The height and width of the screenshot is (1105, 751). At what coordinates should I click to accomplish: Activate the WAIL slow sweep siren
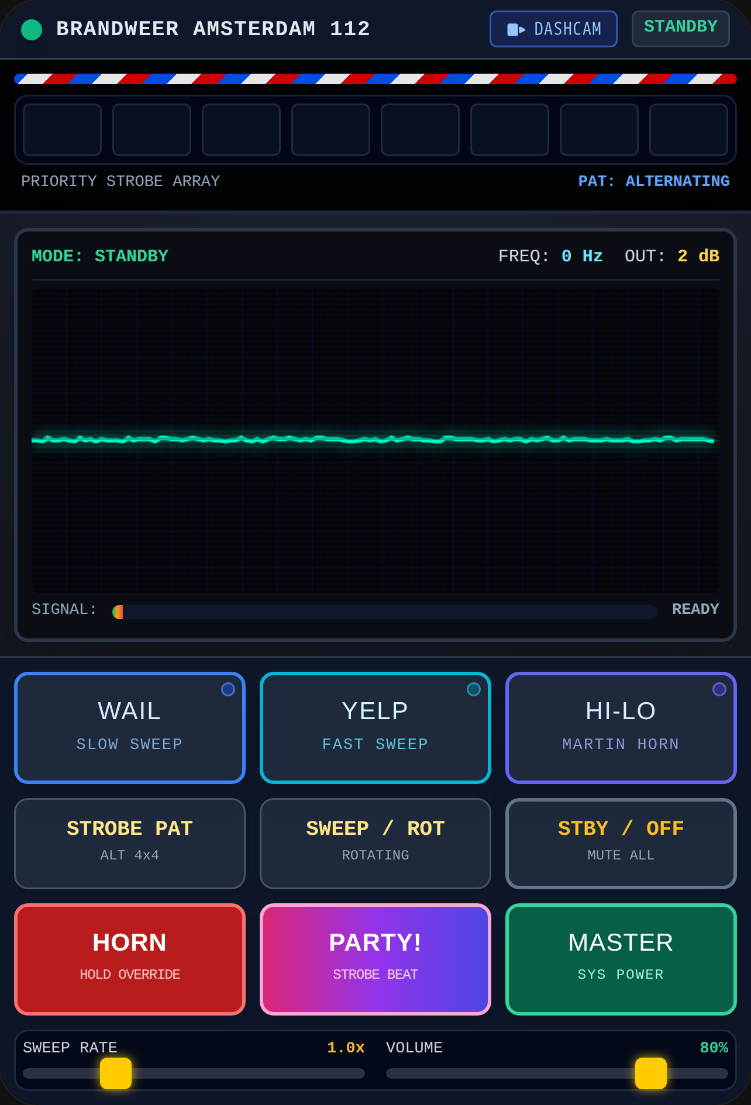point(130,728)
